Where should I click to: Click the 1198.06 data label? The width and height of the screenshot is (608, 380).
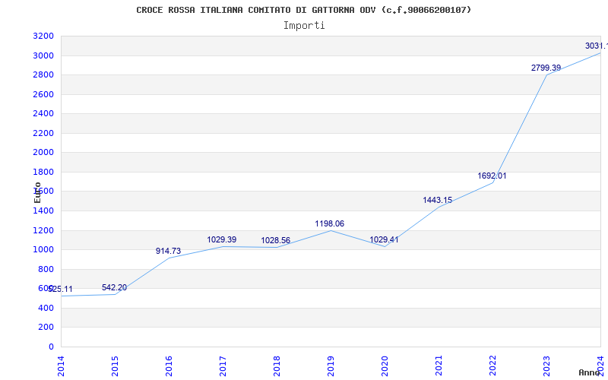[329, 223]
